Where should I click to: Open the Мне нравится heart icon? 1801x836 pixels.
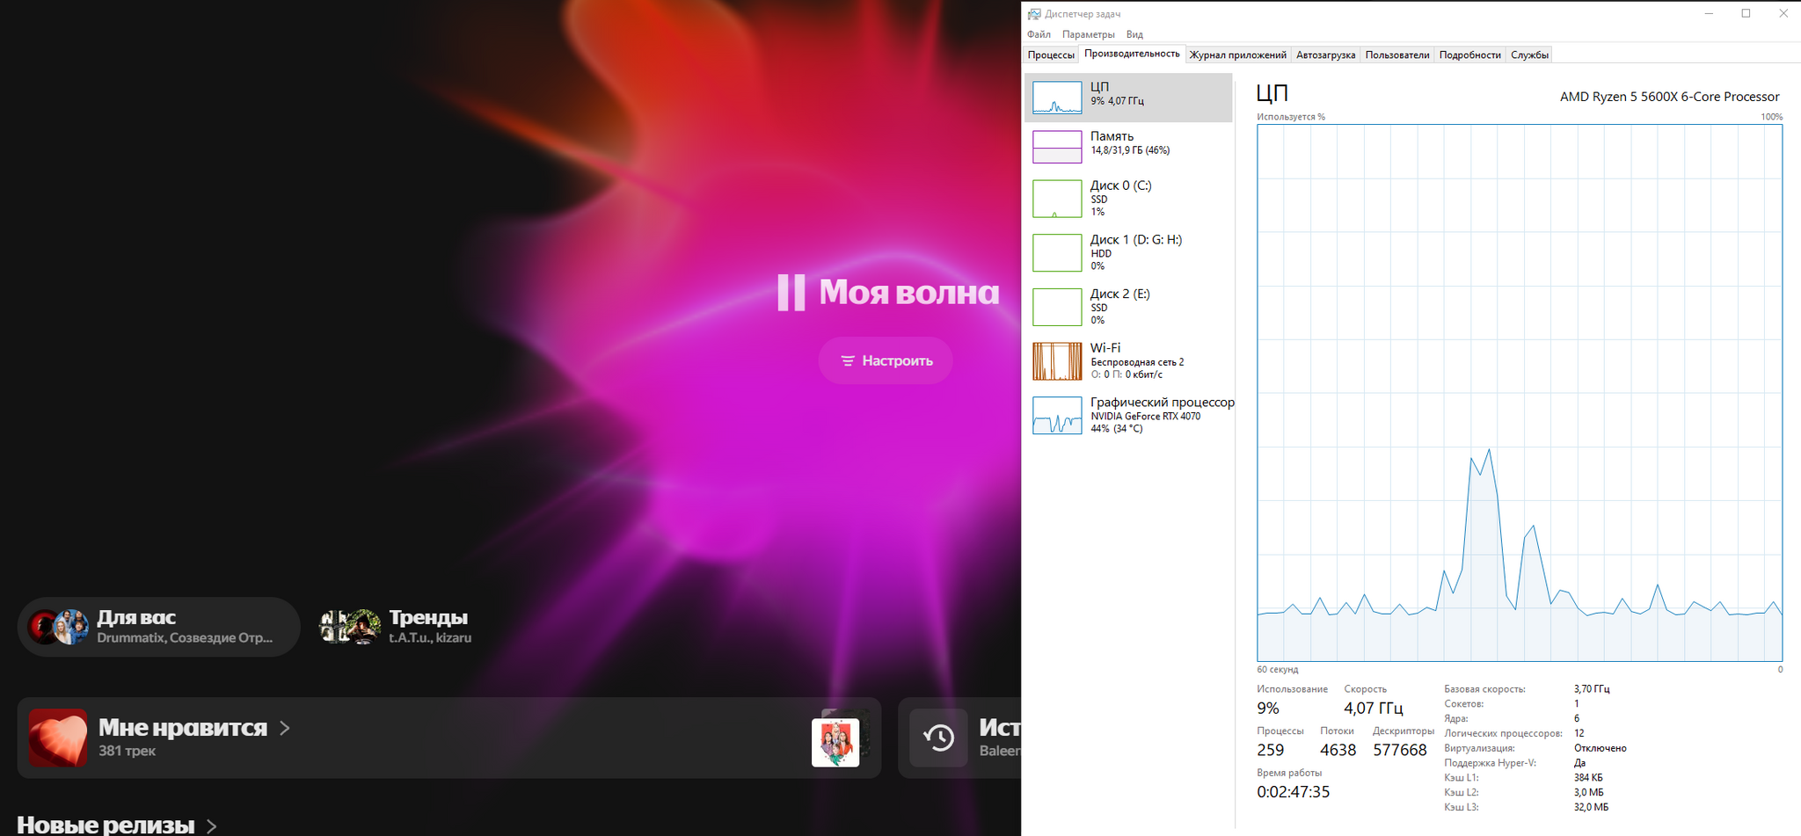tap(58, 738)
